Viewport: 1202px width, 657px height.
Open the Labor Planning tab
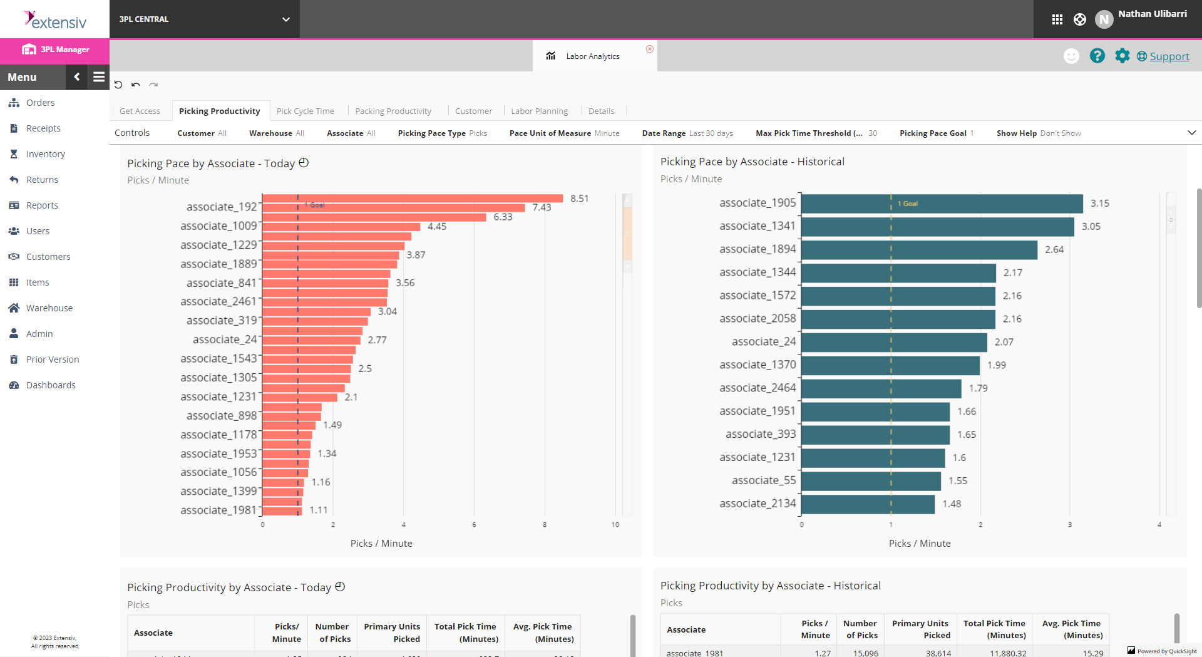click(539, 111)
